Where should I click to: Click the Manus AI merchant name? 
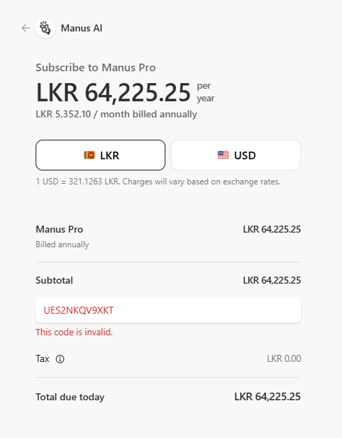pyautogui.click(x=82, y=28)
